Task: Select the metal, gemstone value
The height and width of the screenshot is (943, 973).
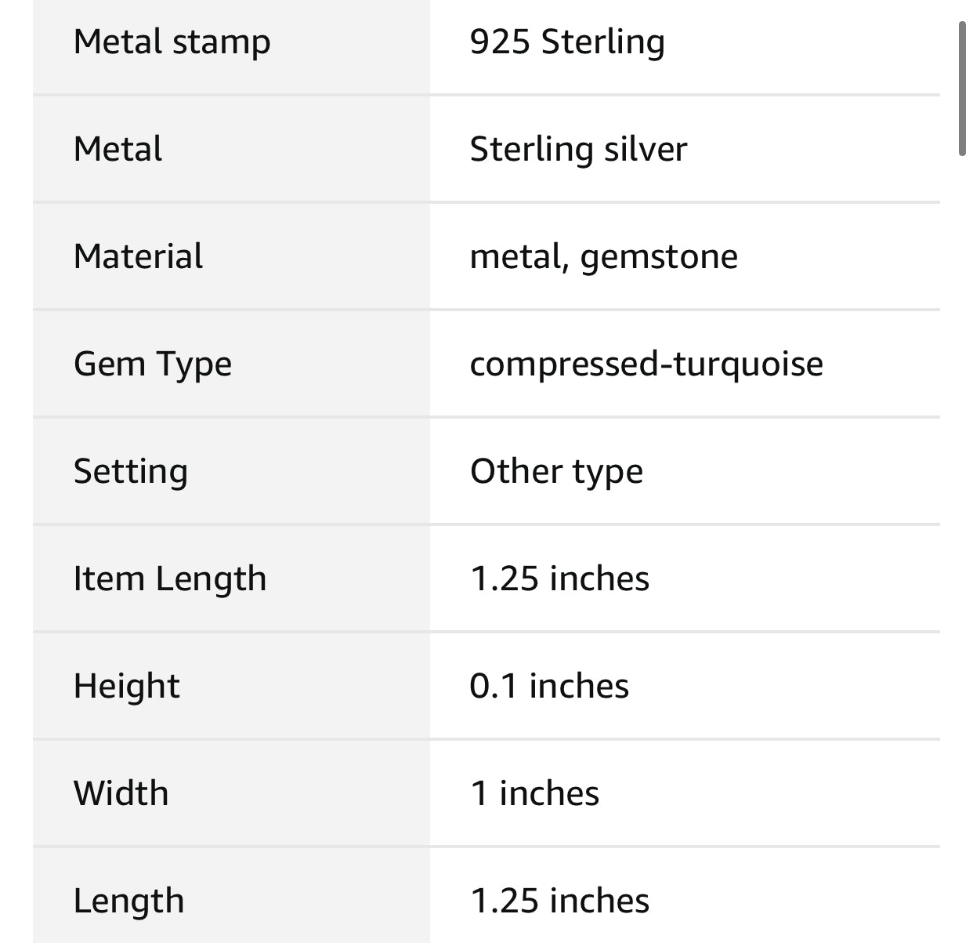Action: (x=603, y=256)
